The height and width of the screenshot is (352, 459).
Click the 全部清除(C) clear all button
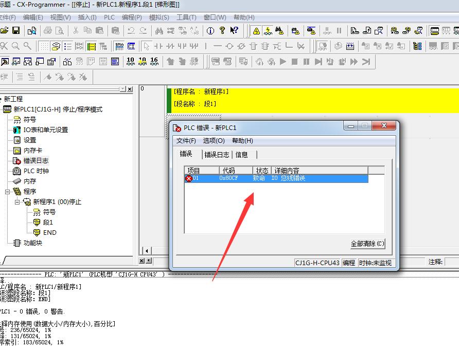tap(367, 244)
